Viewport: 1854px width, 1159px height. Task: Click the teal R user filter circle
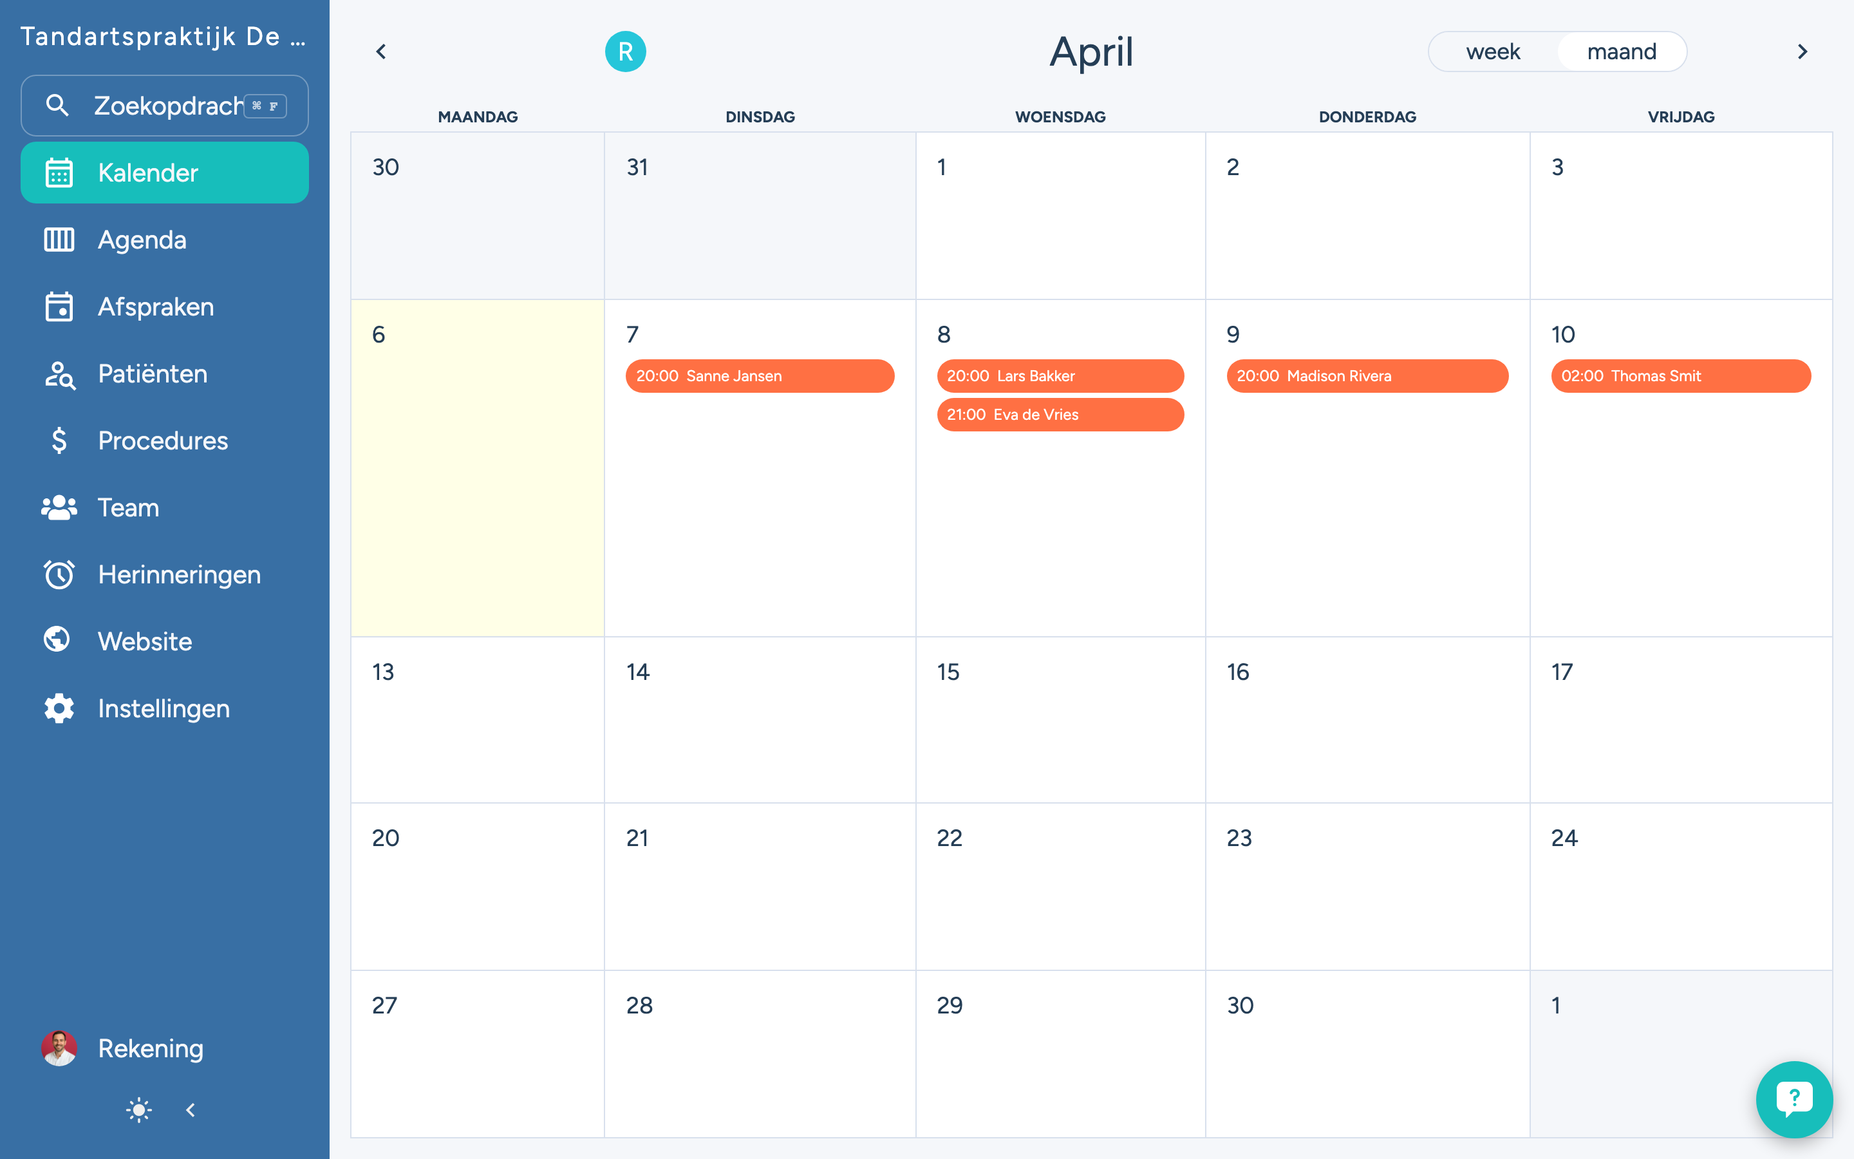click(x=625, y=52)
